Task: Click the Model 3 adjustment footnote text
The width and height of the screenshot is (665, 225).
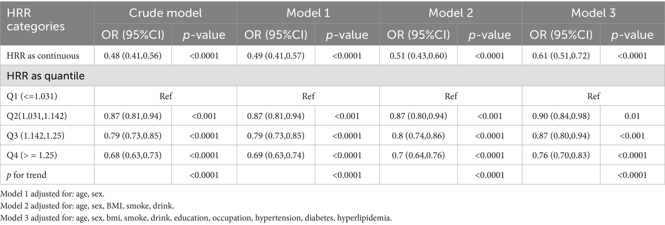Action: click(x=196, y=218)
